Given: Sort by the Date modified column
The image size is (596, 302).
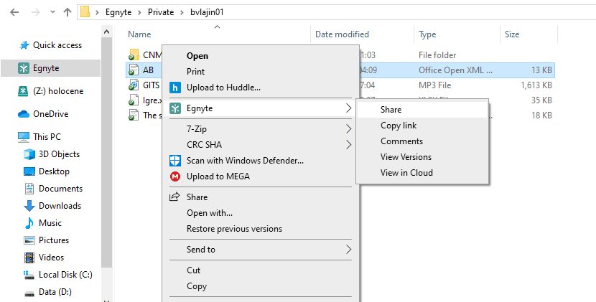Looking at the screenshot, I should (342, 34).
